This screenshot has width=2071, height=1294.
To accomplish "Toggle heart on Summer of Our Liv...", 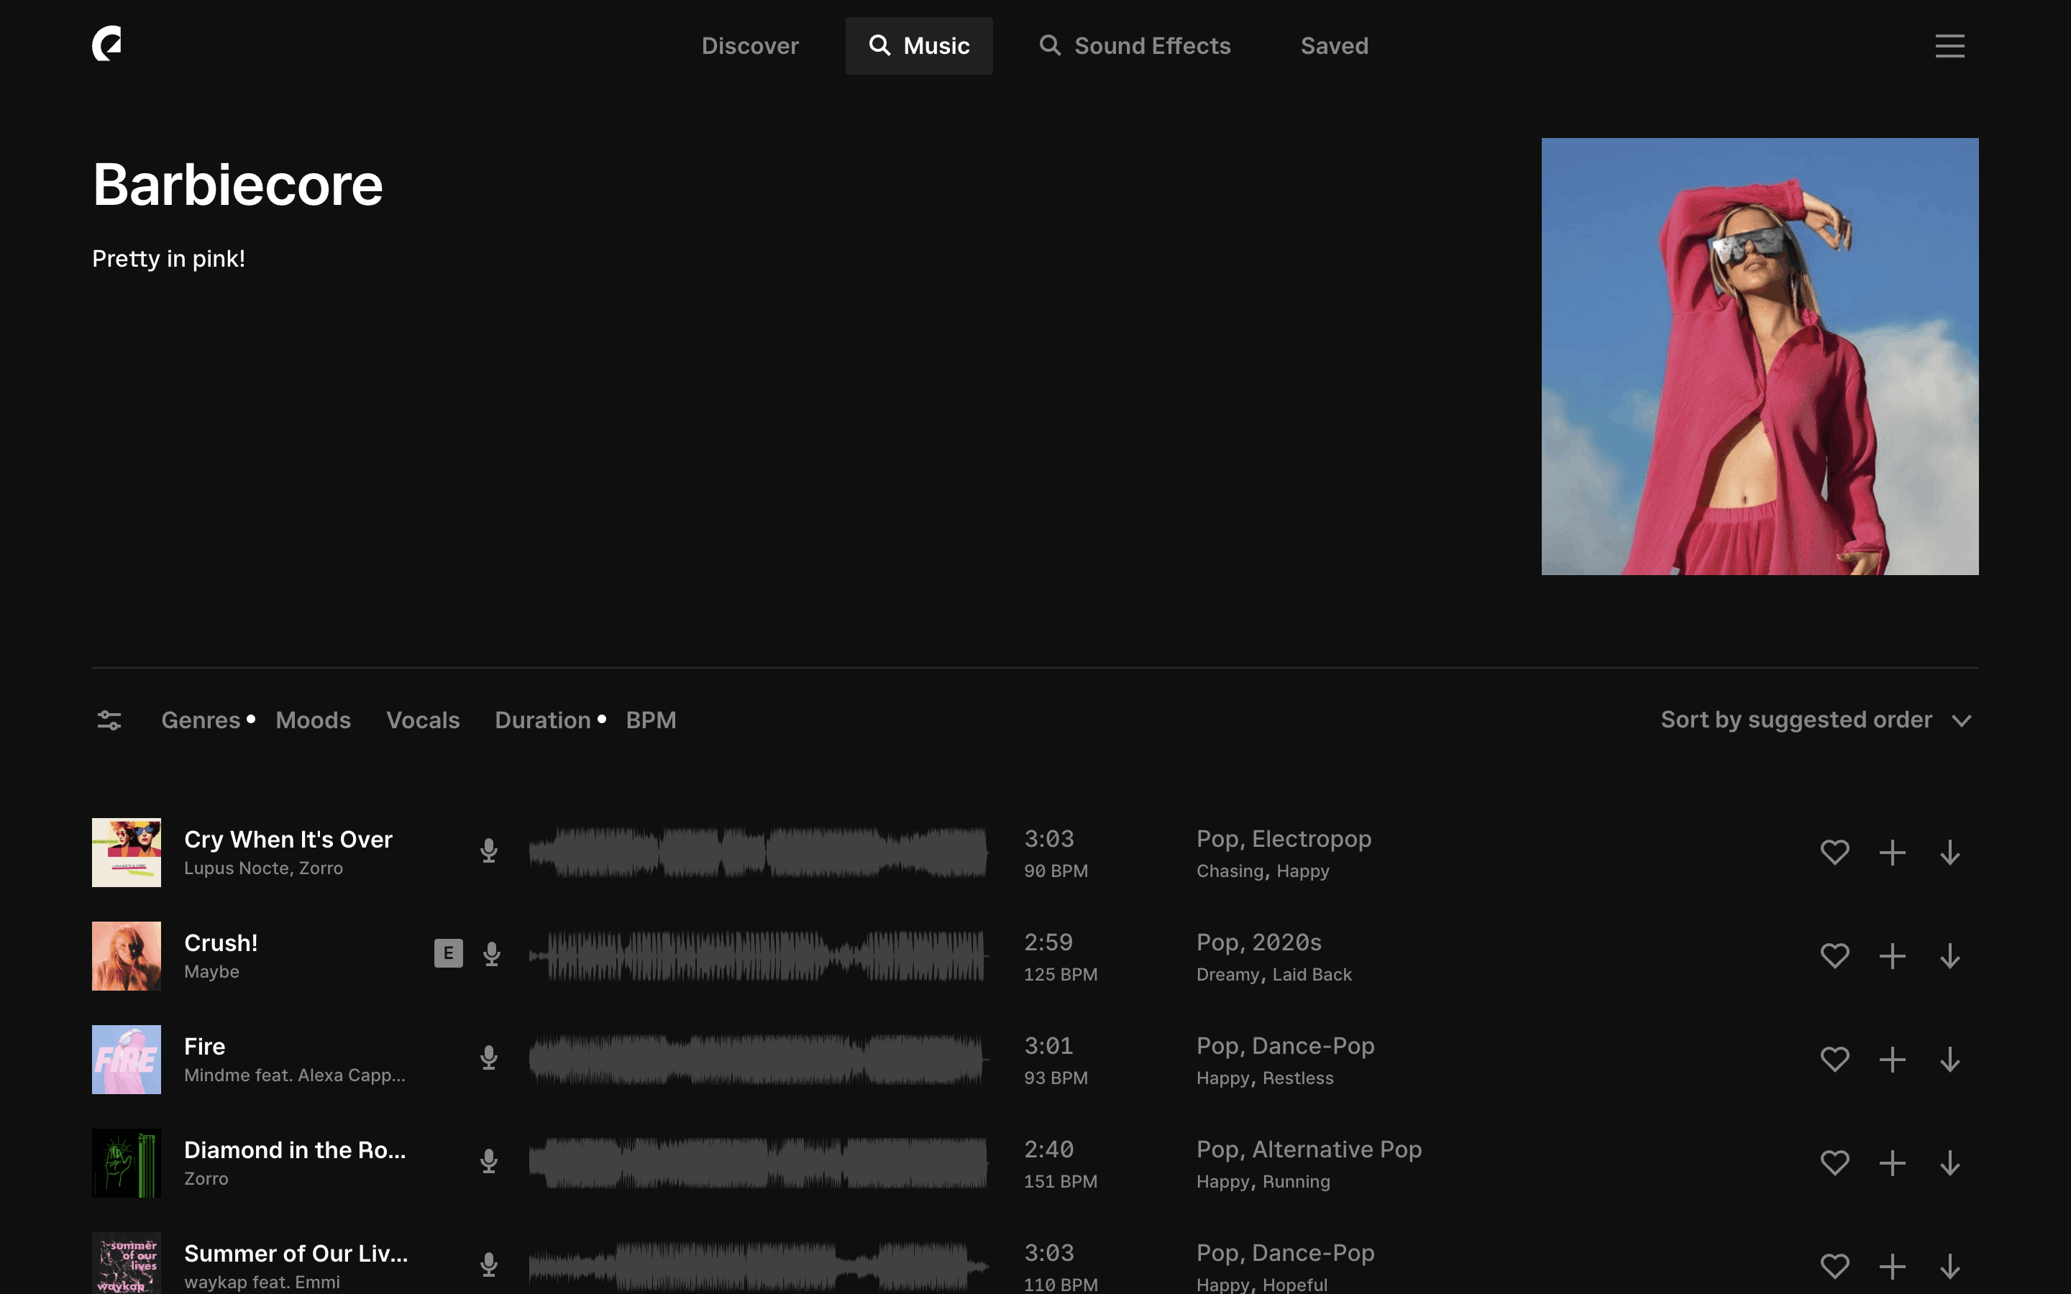I will click(x=1834, y=1266).
